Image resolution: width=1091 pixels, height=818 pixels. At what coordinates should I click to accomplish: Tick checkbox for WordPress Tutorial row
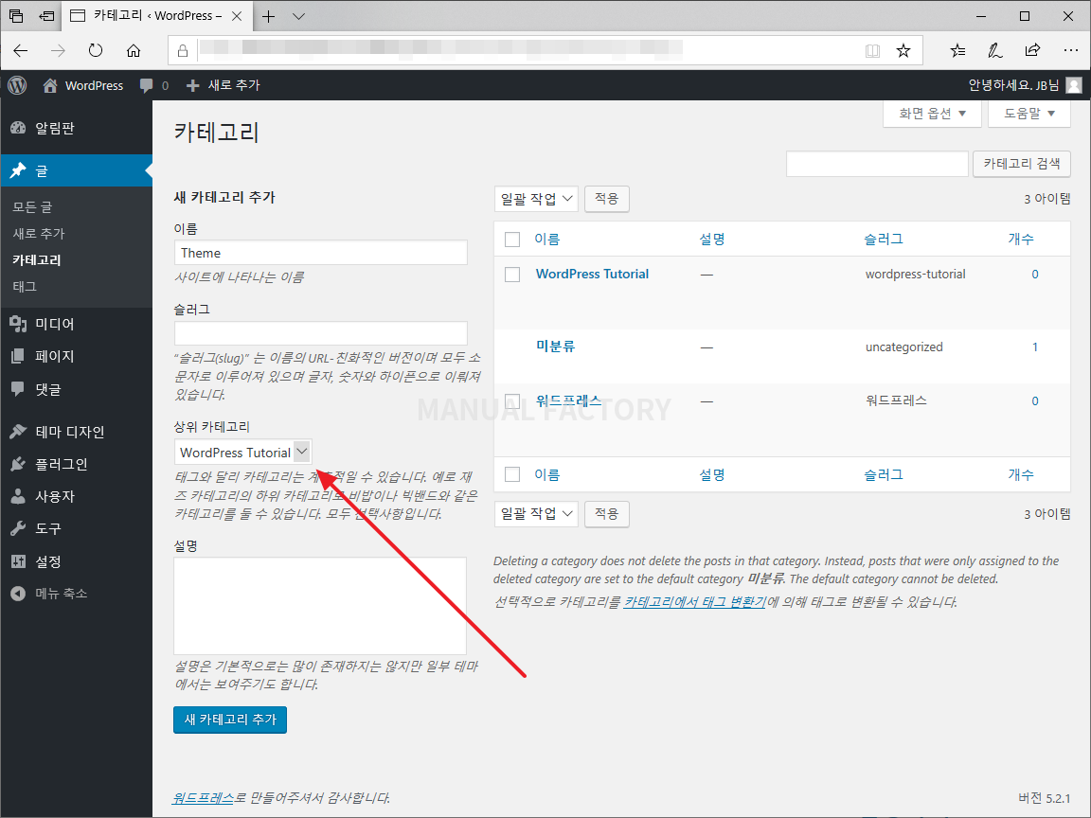point(512,274)
